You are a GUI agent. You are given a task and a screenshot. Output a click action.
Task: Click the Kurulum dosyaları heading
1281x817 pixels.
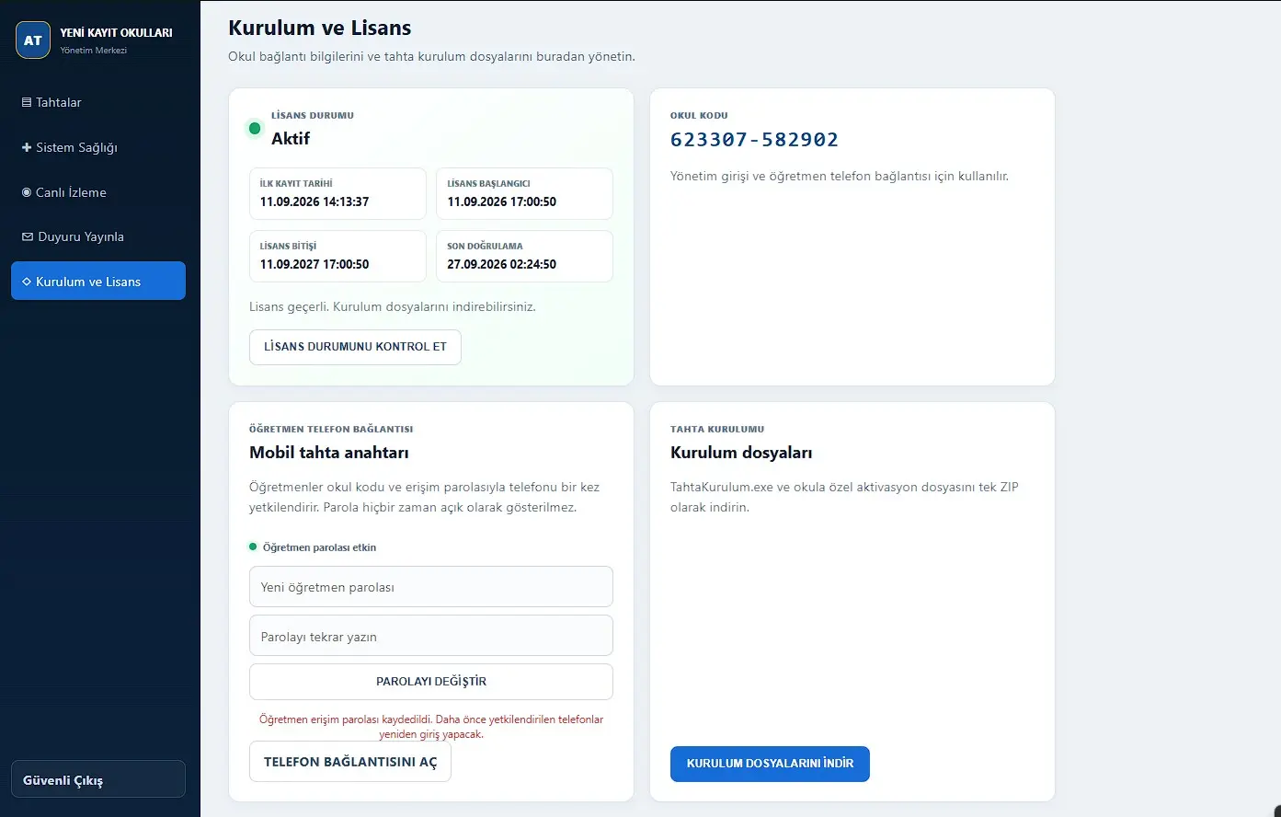coord(741,453)
